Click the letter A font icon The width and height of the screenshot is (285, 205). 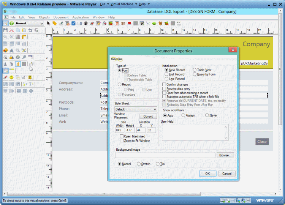[12, 50]
